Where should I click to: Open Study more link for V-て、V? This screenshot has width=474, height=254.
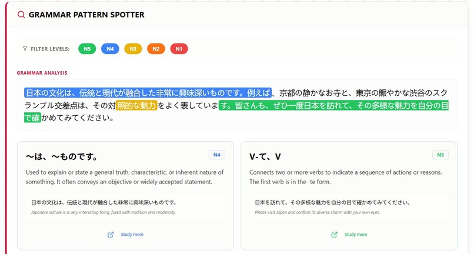pyautogui.click(x=356, y=235)
